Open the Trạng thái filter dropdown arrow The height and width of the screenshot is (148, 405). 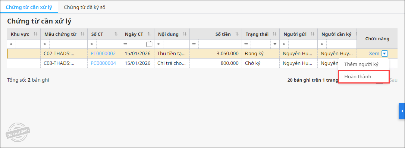(x=275, y=44)
